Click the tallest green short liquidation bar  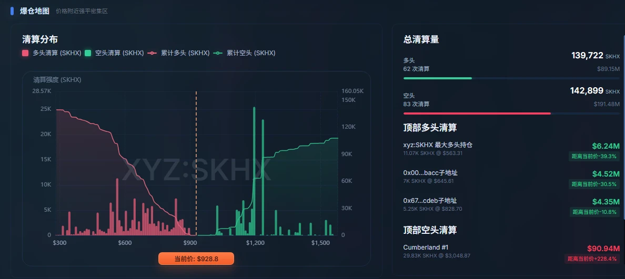coord(254,171)
